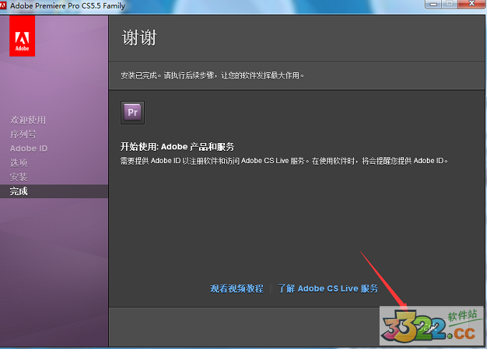Click the 安装已完成 message text
487x349 pixels.
pyautogui.click(x=212, y=75)
